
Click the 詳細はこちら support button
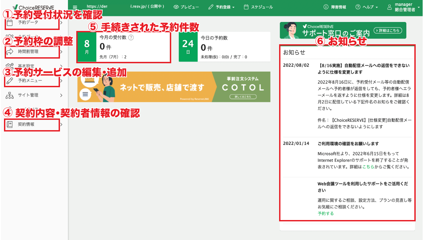(388, 30)
